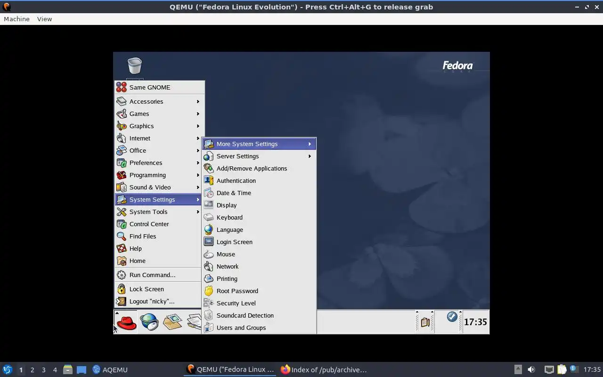Open the QEMU Machine menu
This screenshot has width=603, height=377.
16,19
